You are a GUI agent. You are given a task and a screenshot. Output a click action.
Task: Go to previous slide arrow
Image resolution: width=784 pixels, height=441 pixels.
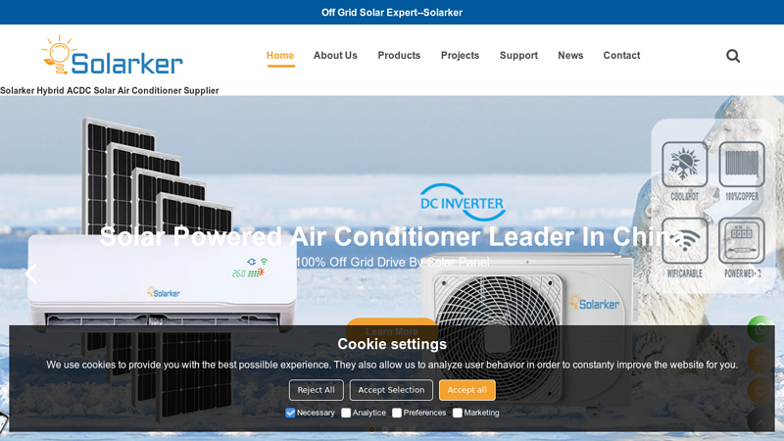click(31, 273)
